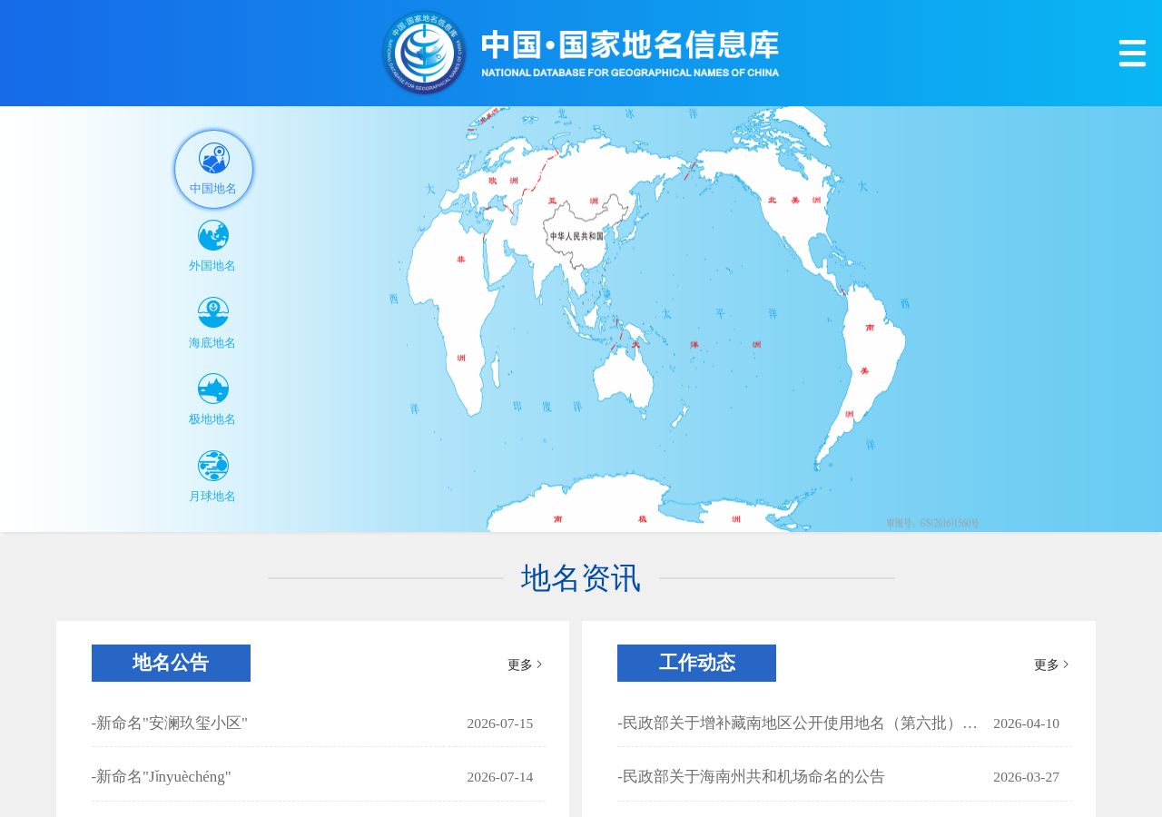Open announcement 新命名"安澜玖玺小区"
The image size is (1162, 817).
click(x=170, y=723)
